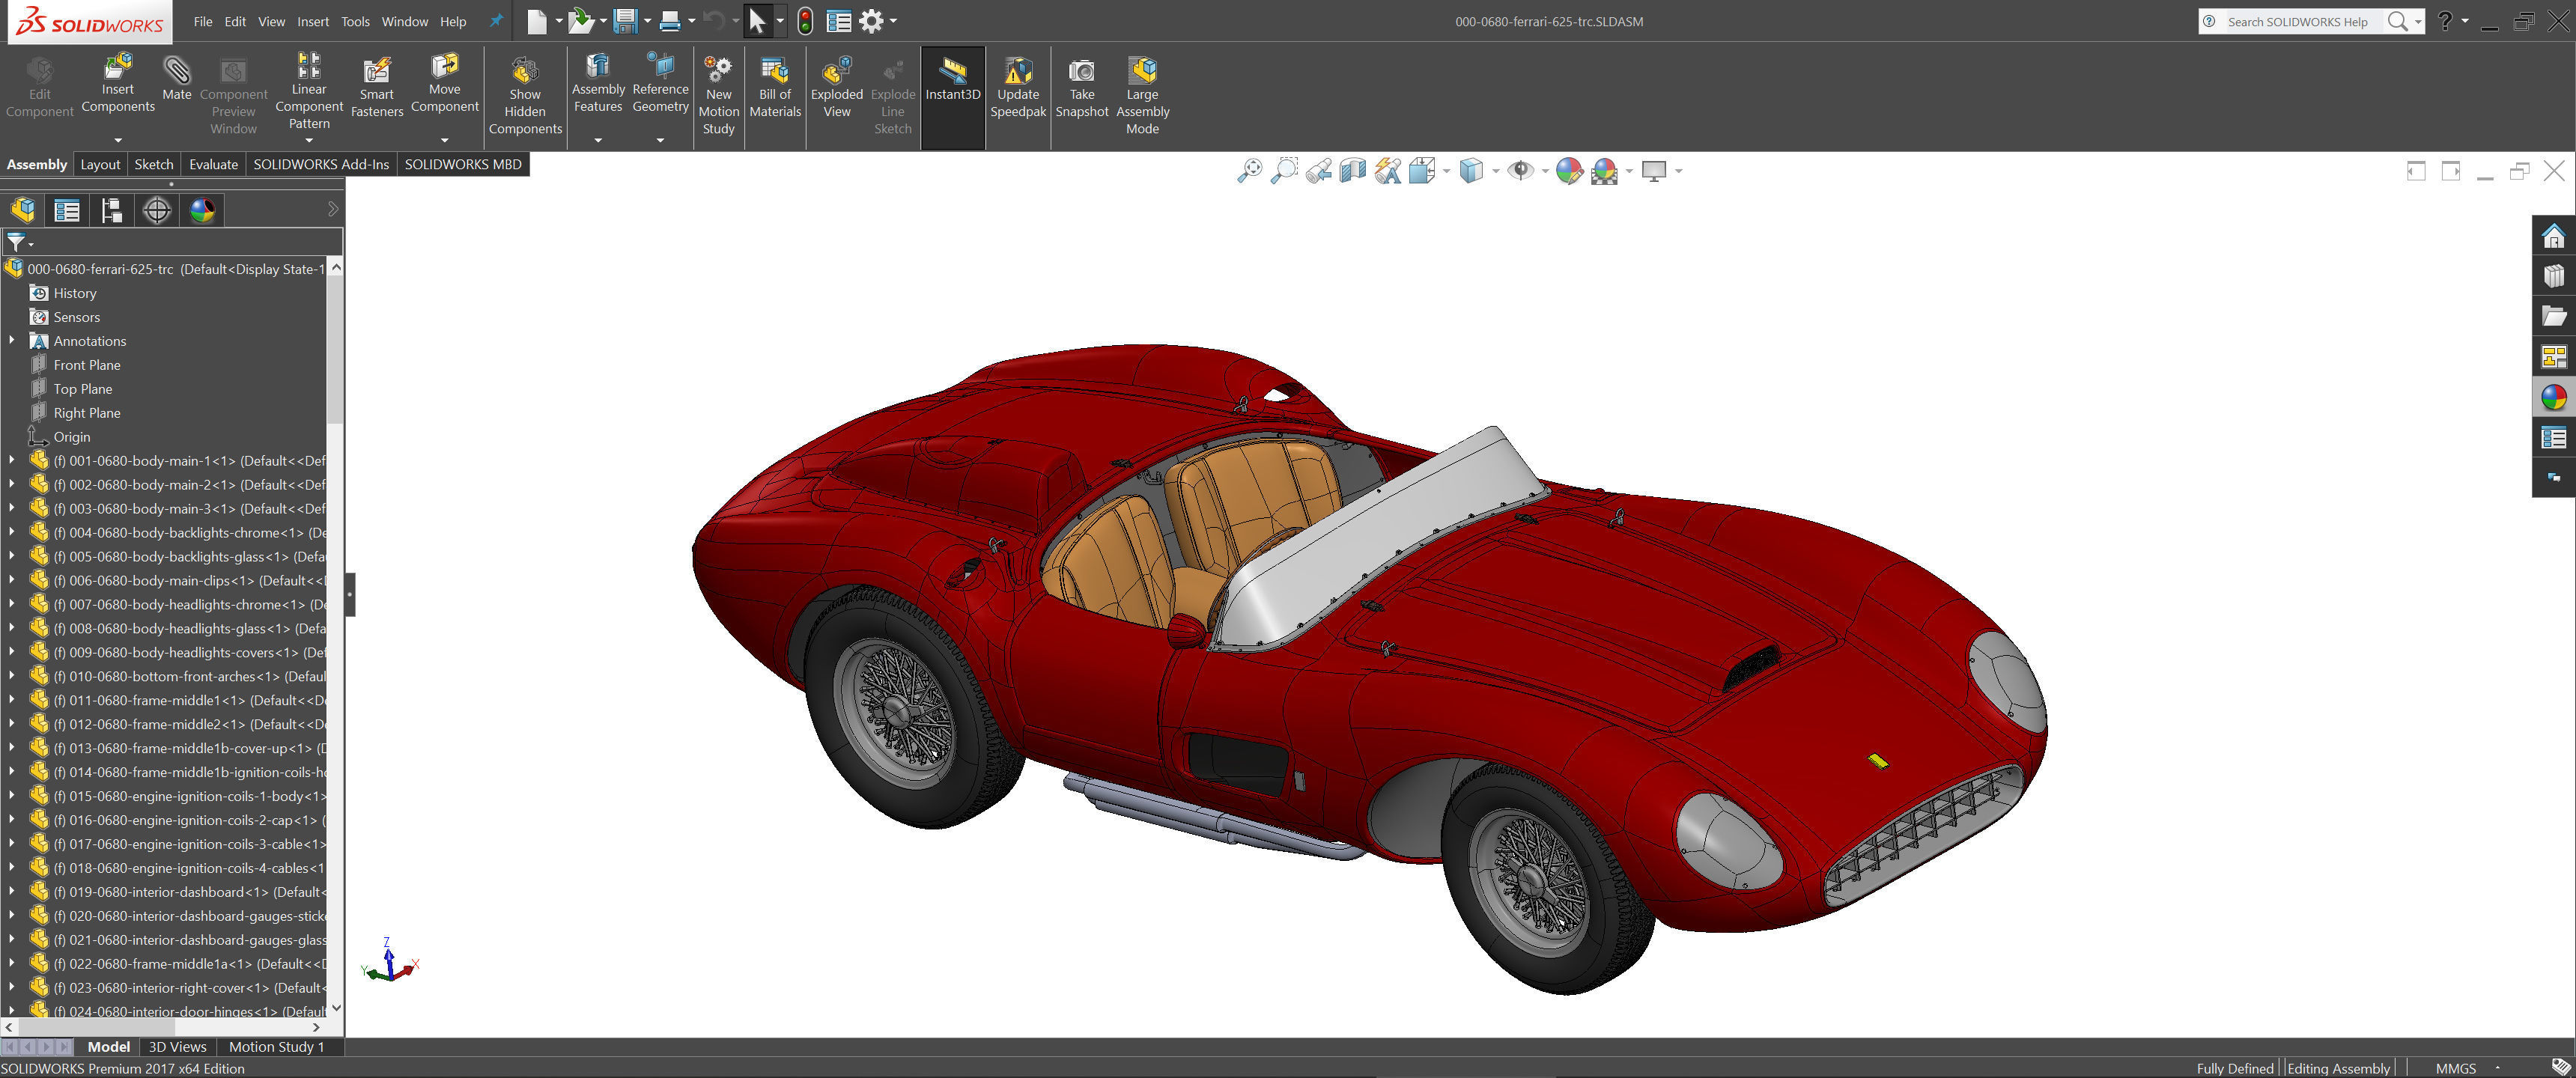This screenshot has width=2576, height=1078.
Task: Open the Appearances task pane tab
Action: point(2553,397)
